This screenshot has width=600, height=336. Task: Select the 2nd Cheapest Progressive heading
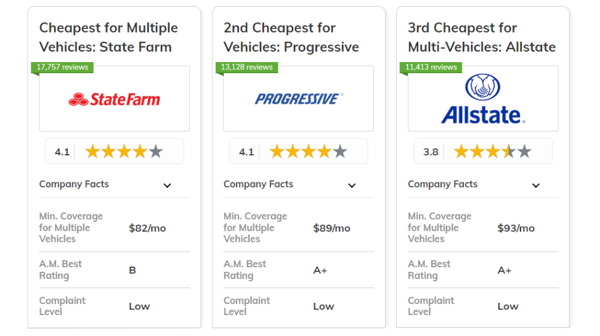pos(291,37)
